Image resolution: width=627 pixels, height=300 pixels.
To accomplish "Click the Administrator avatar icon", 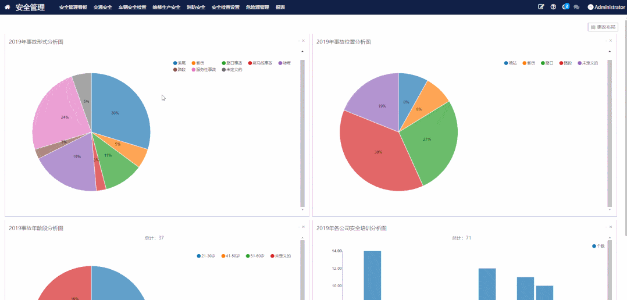I will [590, 7].
